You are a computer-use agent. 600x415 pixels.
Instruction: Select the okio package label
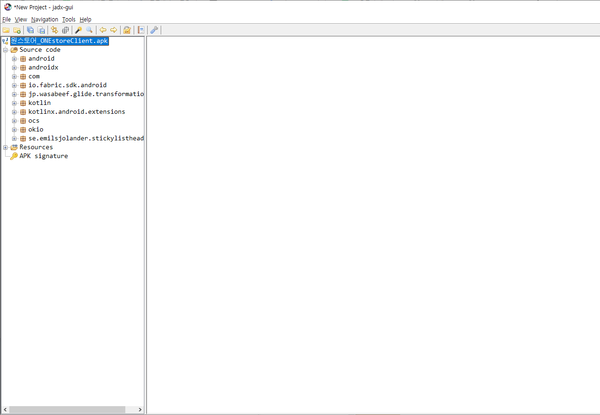pyautogui.click(x=36, y=130)
